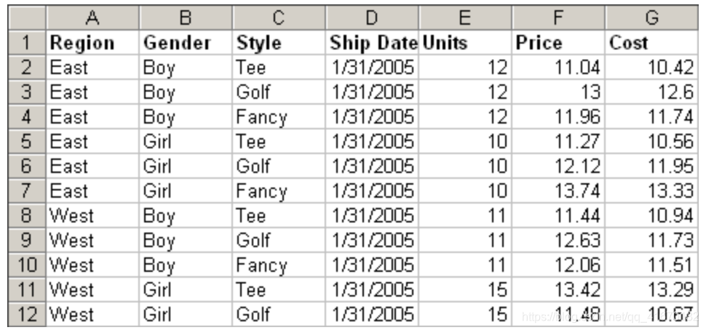Click cell with price 13.74

pyautogui.click(x=558, y=190)
